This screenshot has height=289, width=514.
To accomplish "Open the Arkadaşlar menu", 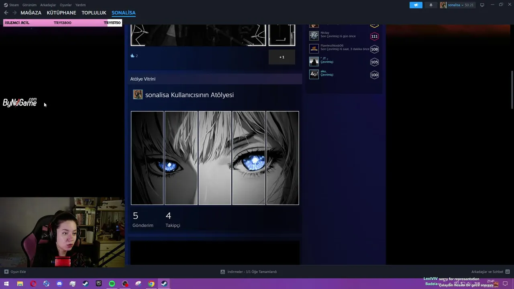I will point(48,5).
